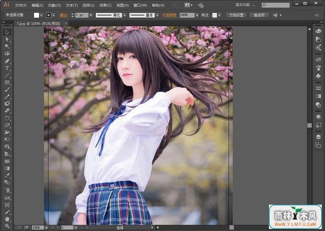
Task: Select the Shape Builder tool
Action: point(7,147)
